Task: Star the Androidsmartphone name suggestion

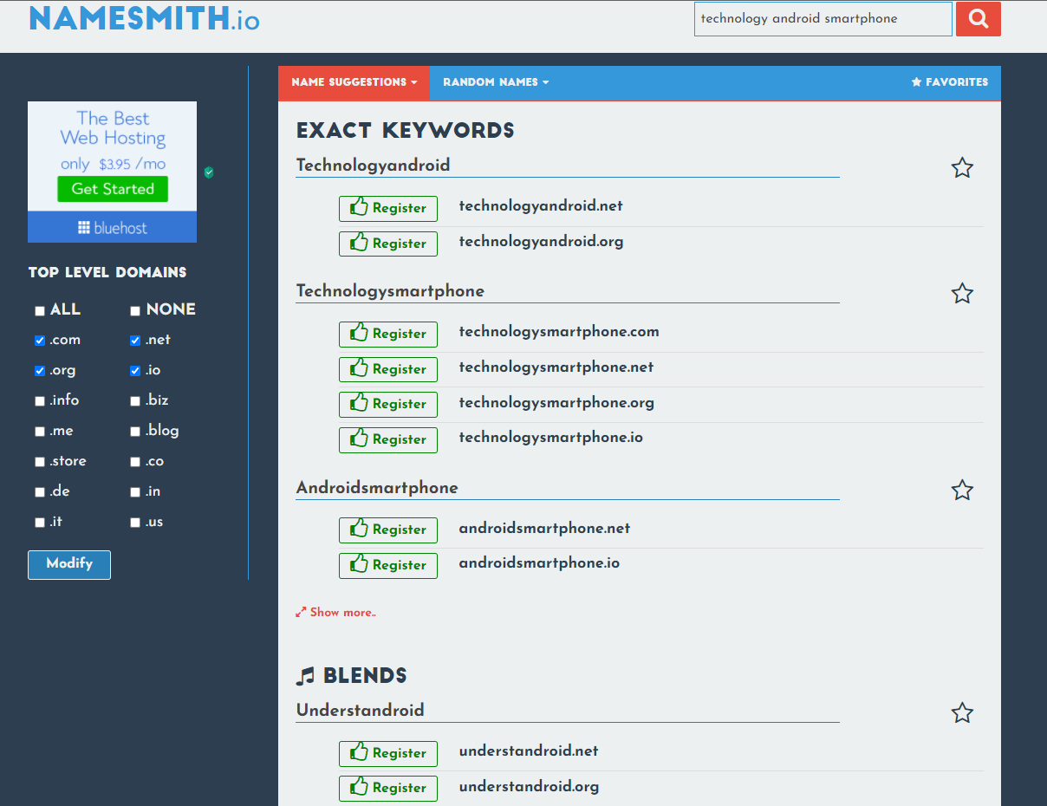Action: click(x=962, y=491)
